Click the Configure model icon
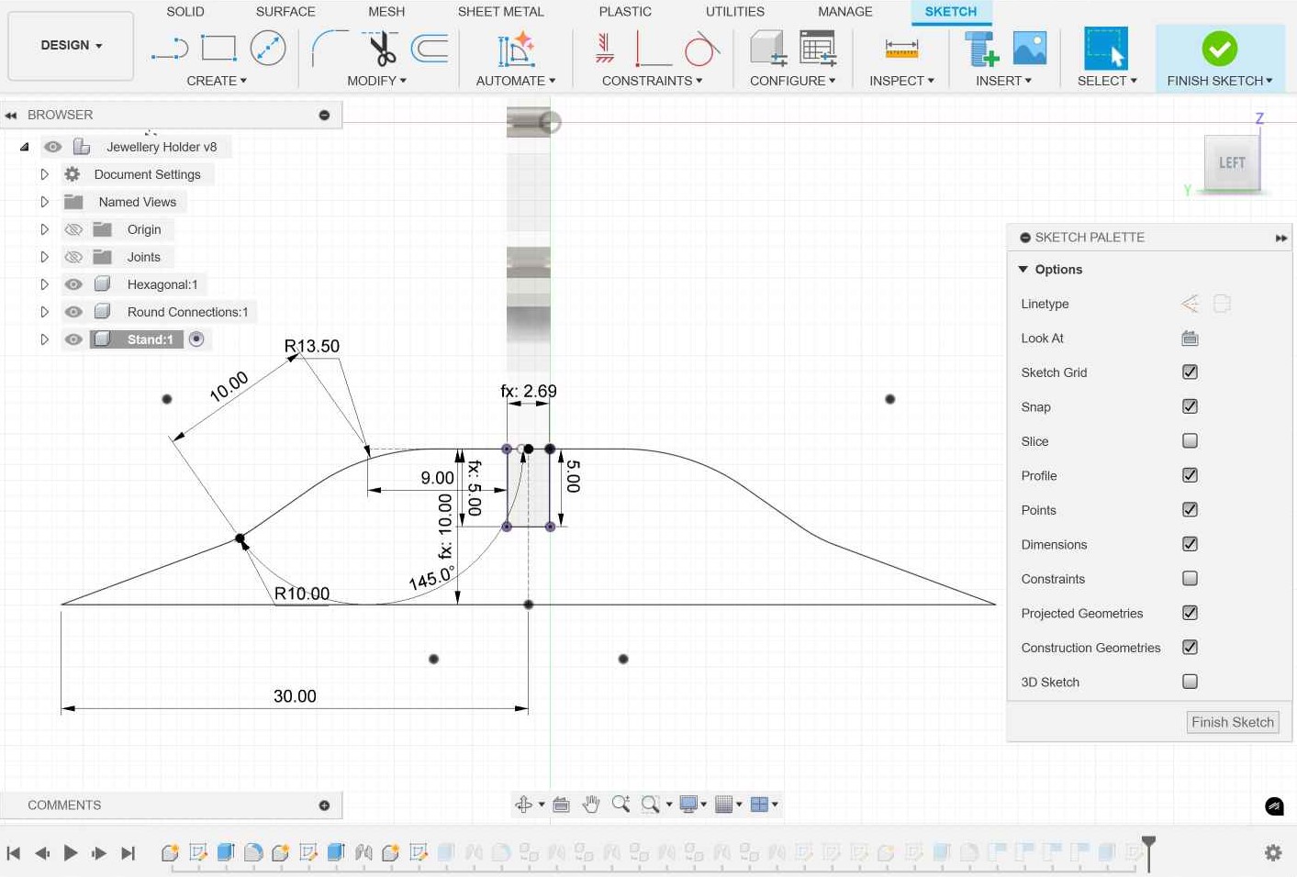The height and width of the screenshot is (877, 1297). (x=768, y=48)
